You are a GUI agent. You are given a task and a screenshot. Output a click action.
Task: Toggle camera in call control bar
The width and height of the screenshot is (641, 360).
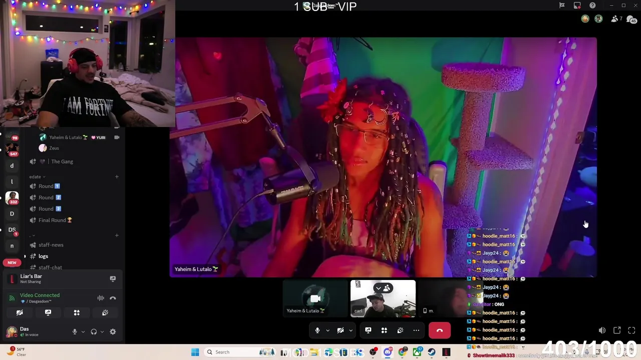[x=341, y=330]
